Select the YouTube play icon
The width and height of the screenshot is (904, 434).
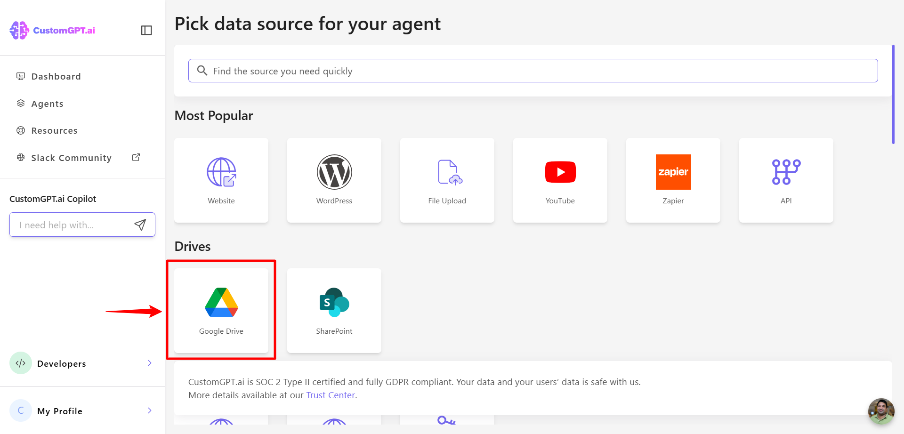pos(560,172)
